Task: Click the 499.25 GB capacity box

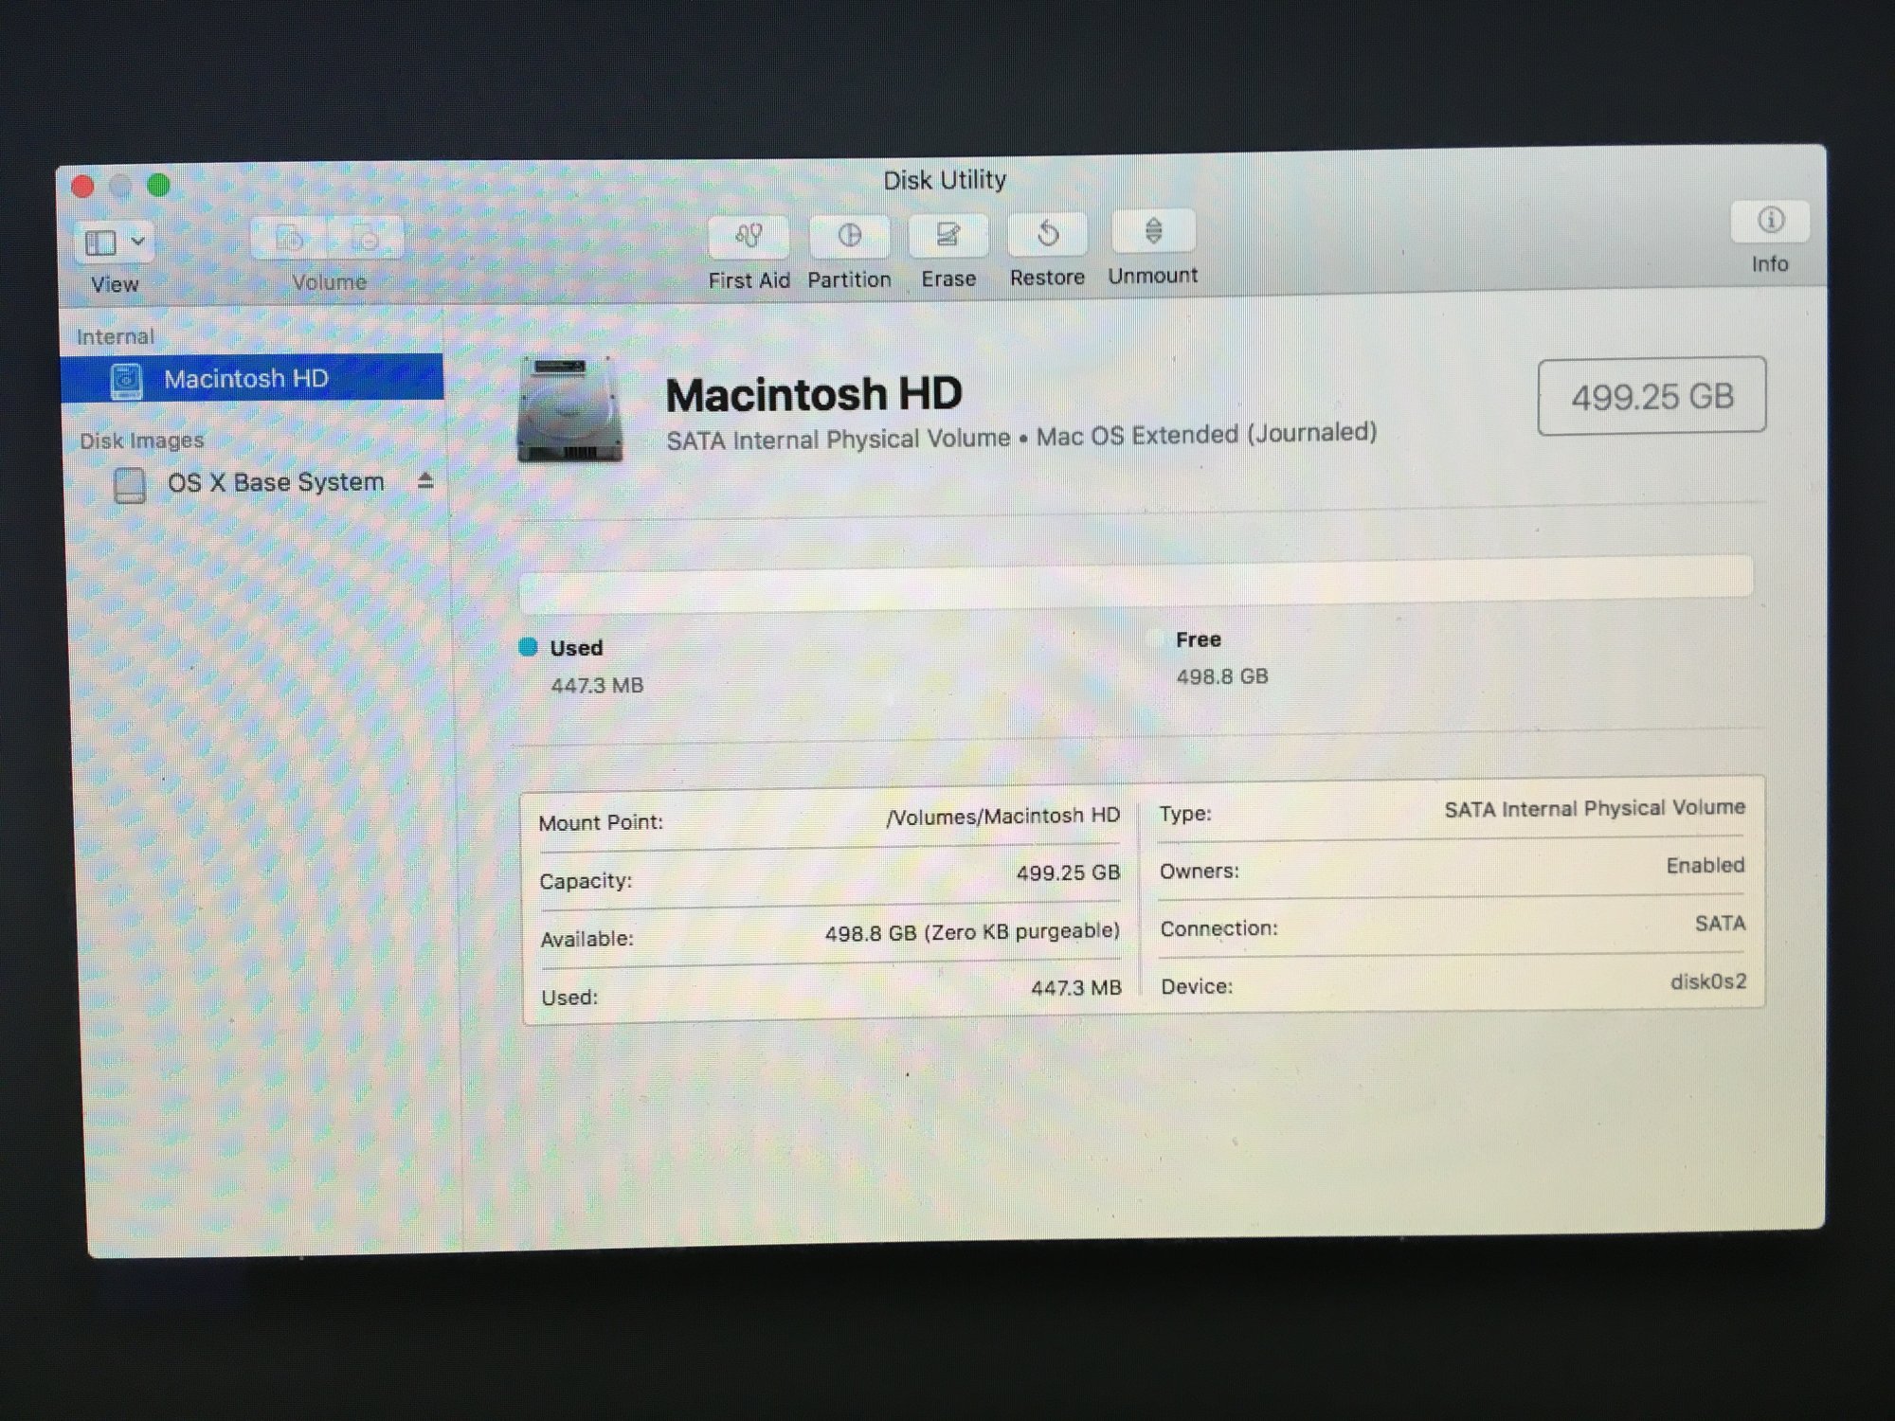Action: pos(1651,396)
